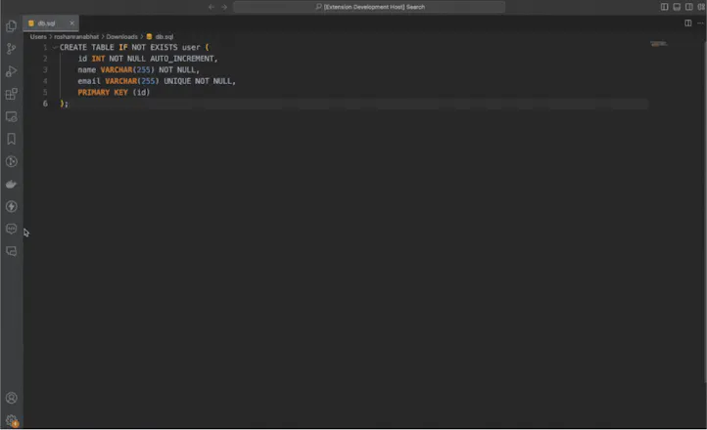Open the comments icon at bottom of sidebar list
707x430 pixels.
click(x=12, y=251)
